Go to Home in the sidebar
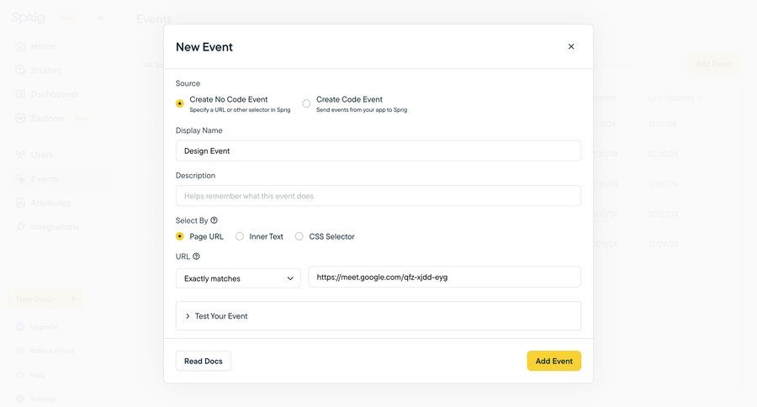This screenshot has width=757, height=407. click(42, 46)
